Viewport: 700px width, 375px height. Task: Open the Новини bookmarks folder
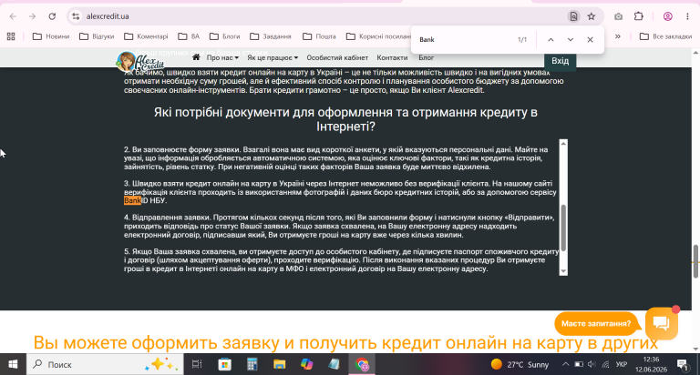51,36
